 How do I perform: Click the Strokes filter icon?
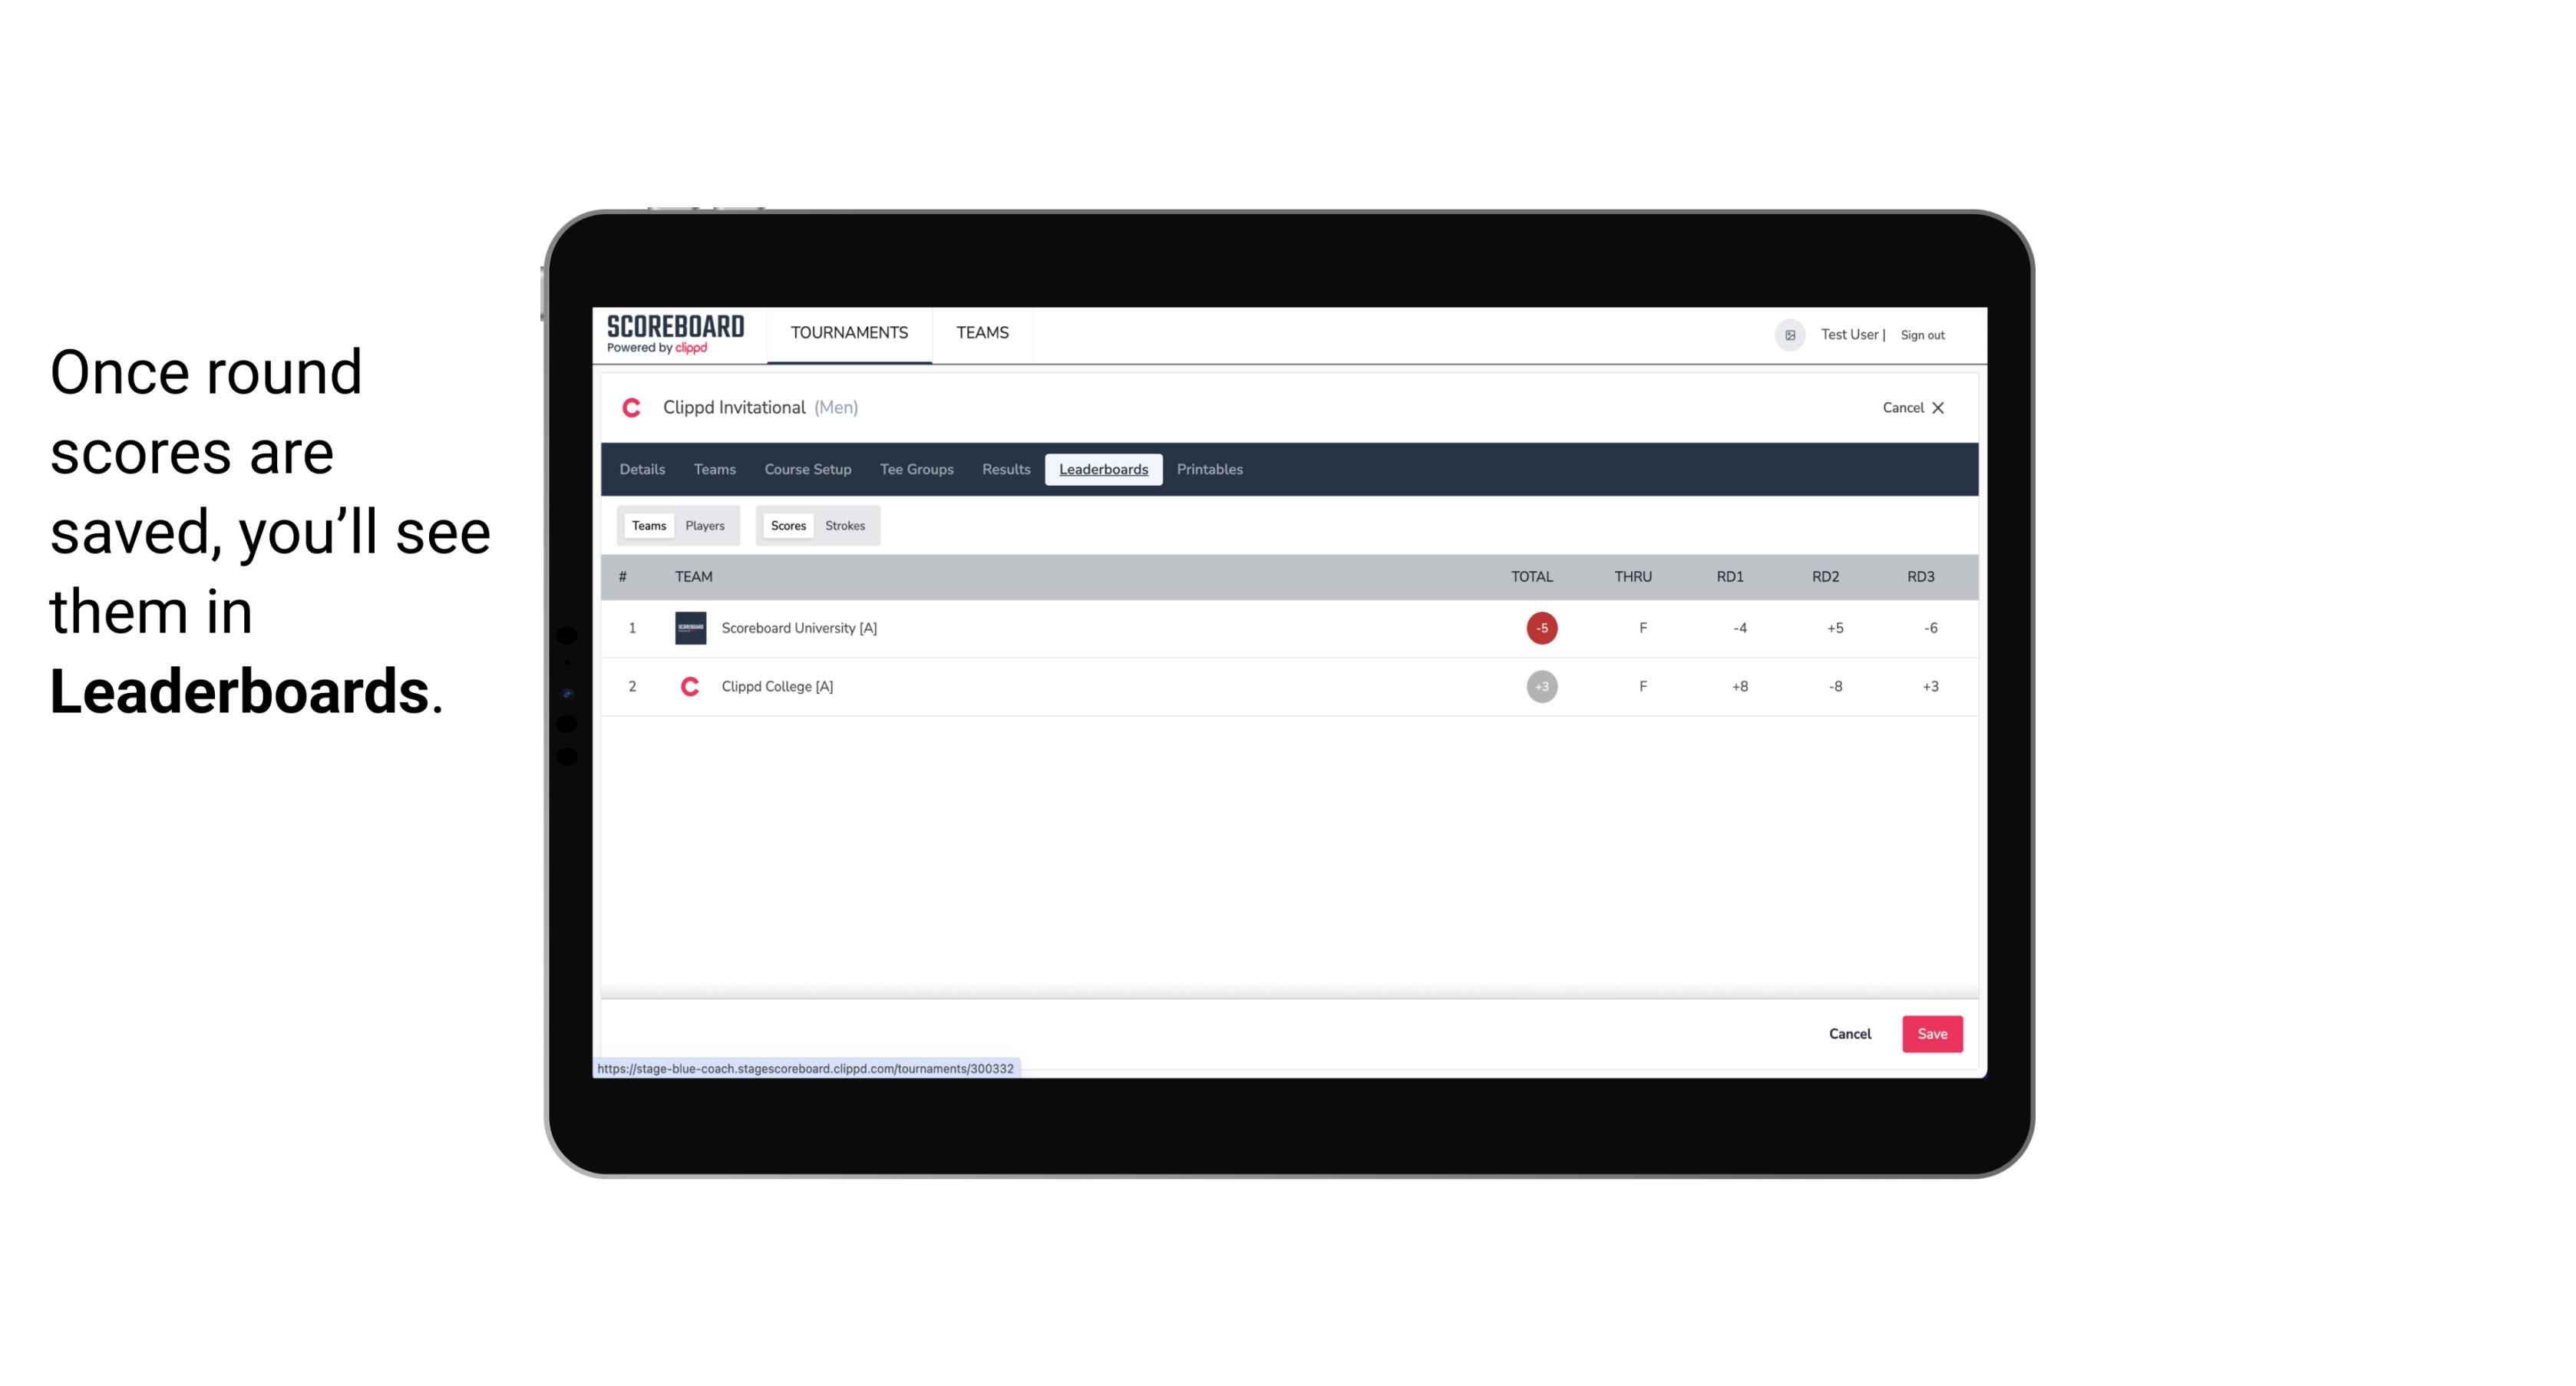pos(845,526)
